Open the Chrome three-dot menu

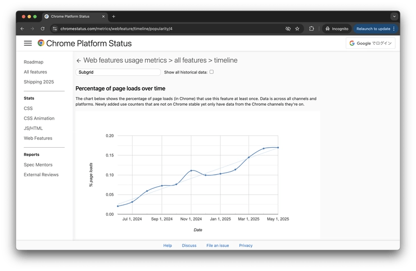pyautogui.click(x=394, y=29)
